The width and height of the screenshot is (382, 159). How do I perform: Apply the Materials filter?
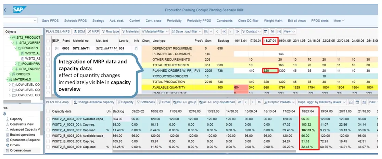[x=130, y=32]
